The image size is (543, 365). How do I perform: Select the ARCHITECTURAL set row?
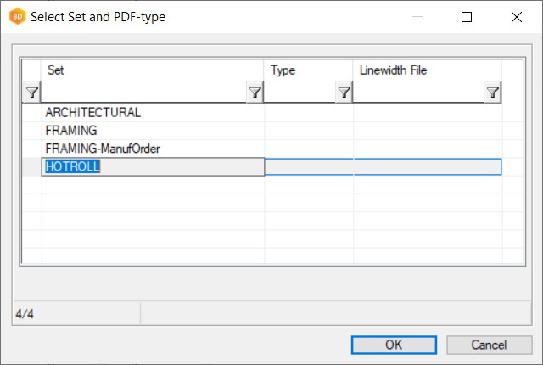pyautogui.click(x=93, y=112)
